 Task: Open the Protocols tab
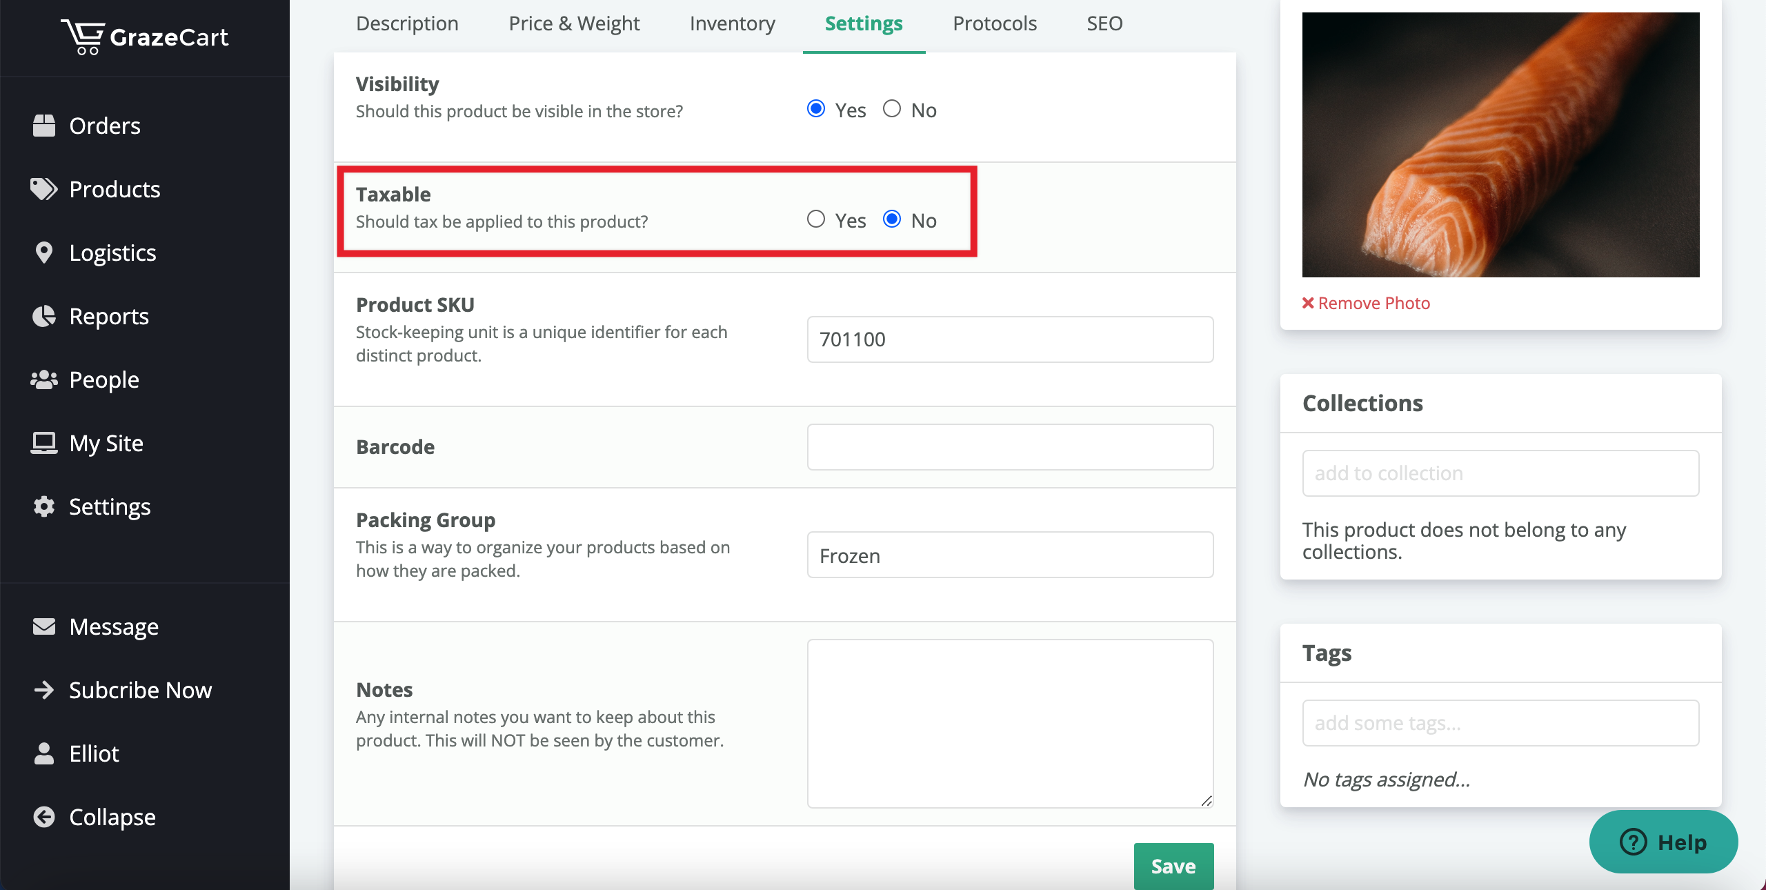pos(994,23)
